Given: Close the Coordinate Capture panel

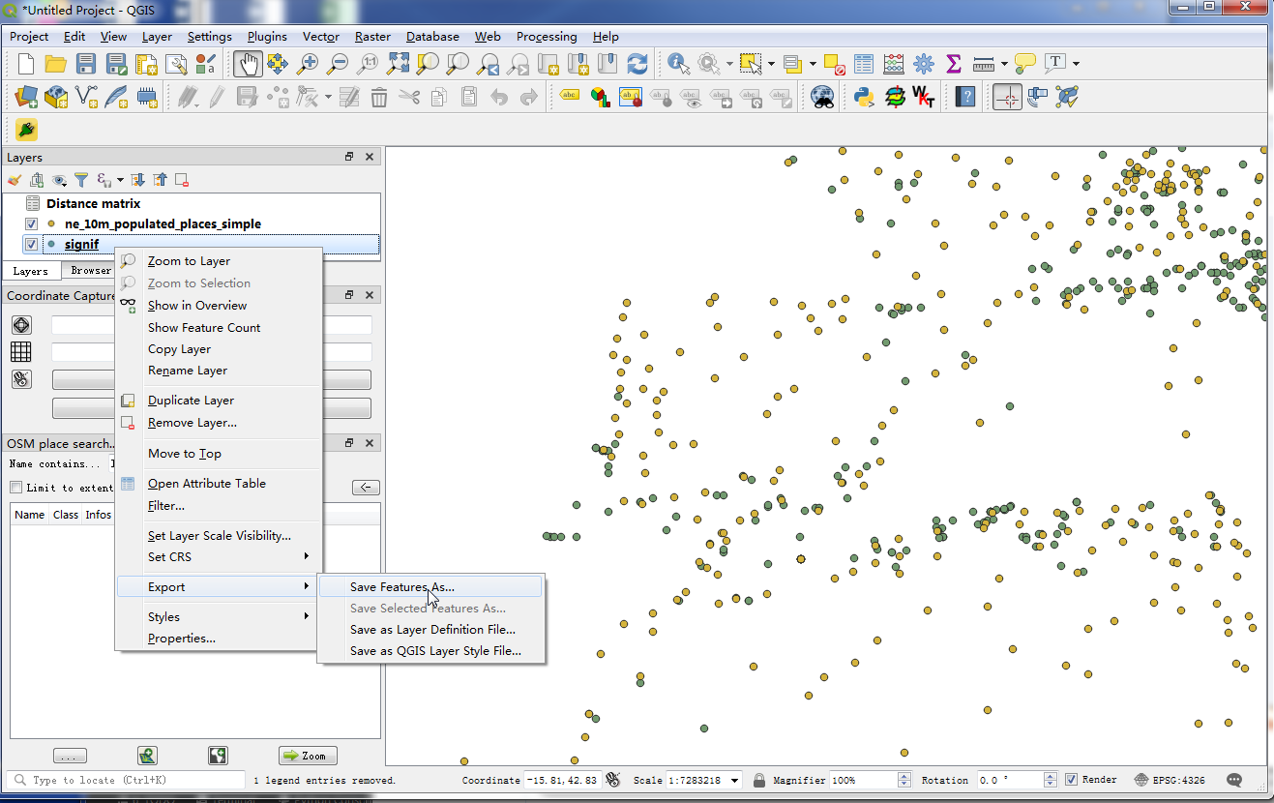Looking at the screenshot, I should click(x=370, y=295).
